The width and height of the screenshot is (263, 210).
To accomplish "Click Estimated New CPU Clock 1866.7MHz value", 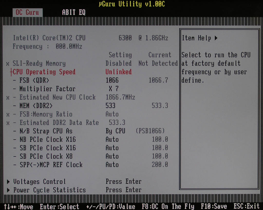I will tap(120, 97).
